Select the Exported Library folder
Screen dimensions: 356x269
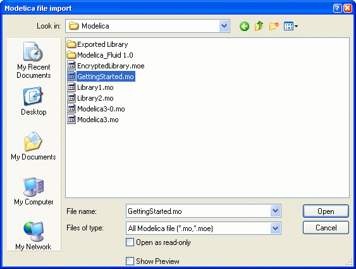click(97, 44)
